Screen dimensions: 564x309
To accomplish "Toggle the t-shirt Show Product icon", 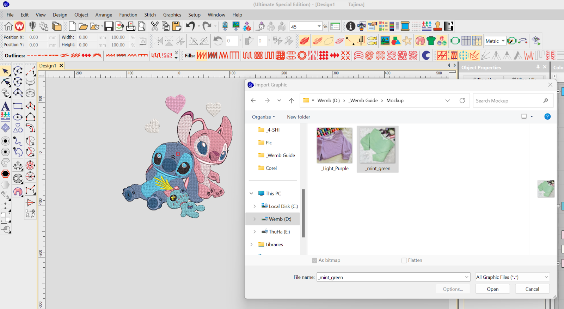I will (x=431, y=41).
